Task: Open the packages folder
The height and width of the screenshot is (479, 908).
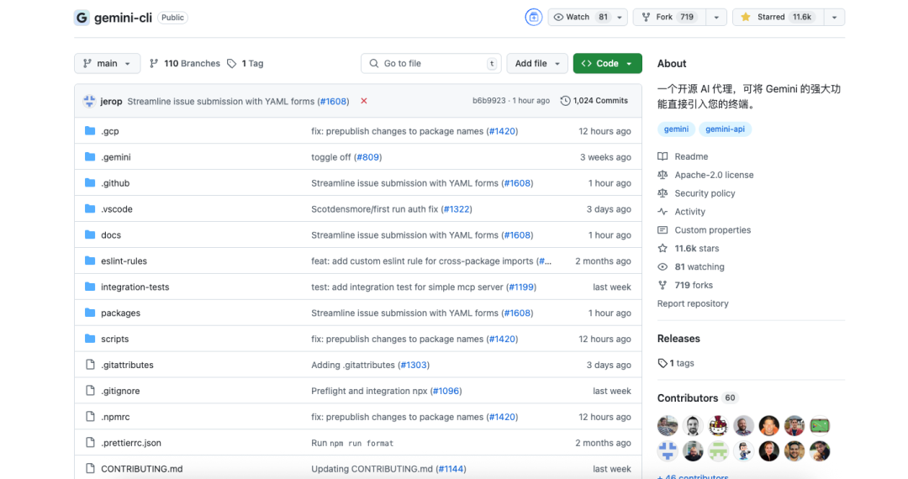Action: [x=120, y=313]
